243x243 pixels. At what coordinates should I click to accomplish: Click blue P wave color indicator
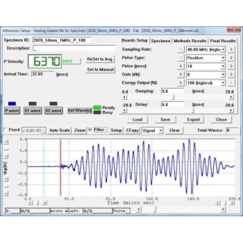pos(12,104)
